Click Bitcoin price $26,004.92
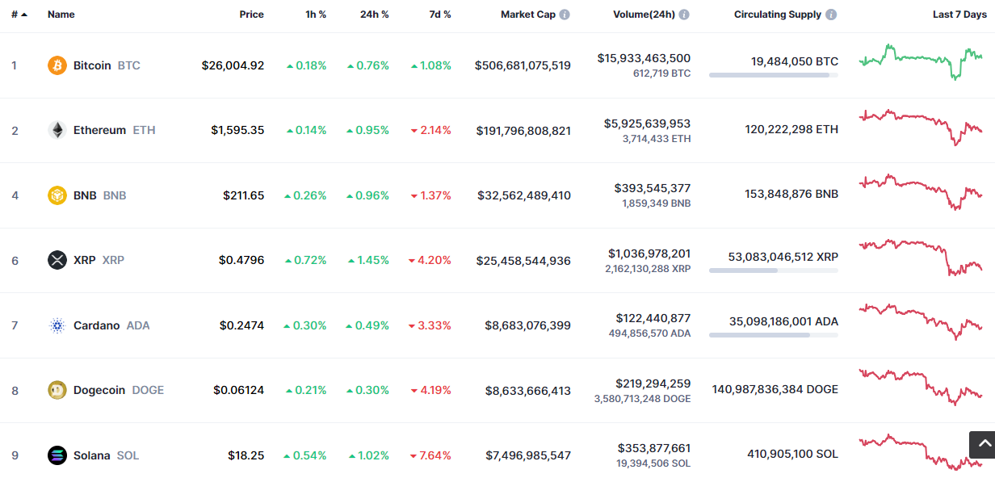Image resolution: width=995 pixels, height=478 pixels. [233, 65]
